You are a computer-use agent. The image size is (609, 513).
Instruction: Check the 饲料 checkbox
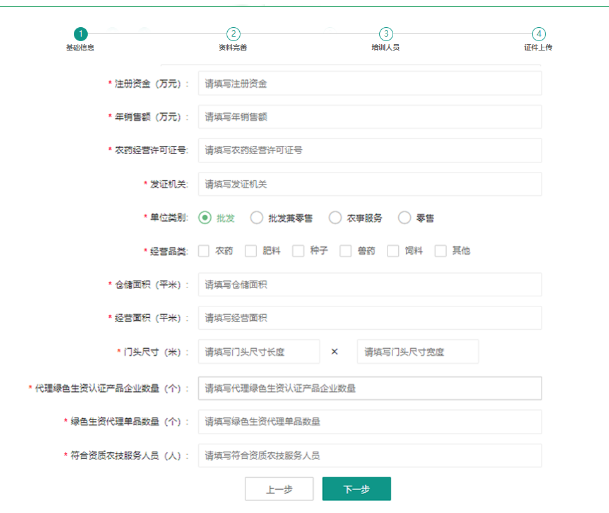pos(393,251)
